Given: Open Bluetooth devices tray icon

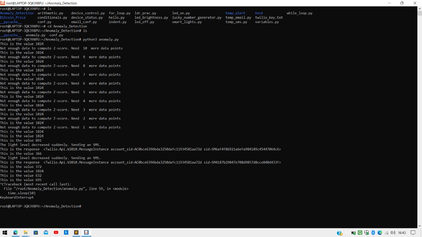Looking at the screenshot, I should [373, 233].
